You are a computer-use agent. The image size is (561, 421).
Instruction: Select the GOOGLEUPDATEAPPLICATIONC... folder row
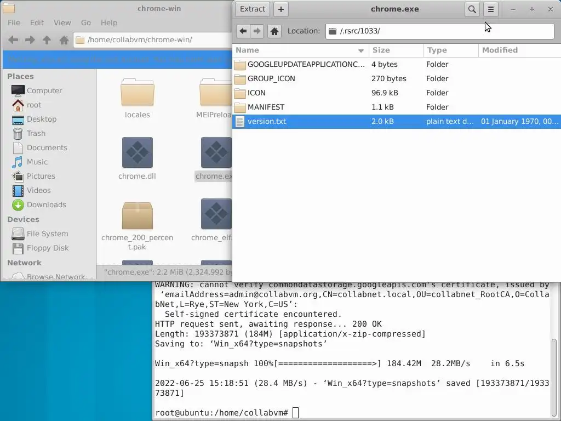[397, 65]
